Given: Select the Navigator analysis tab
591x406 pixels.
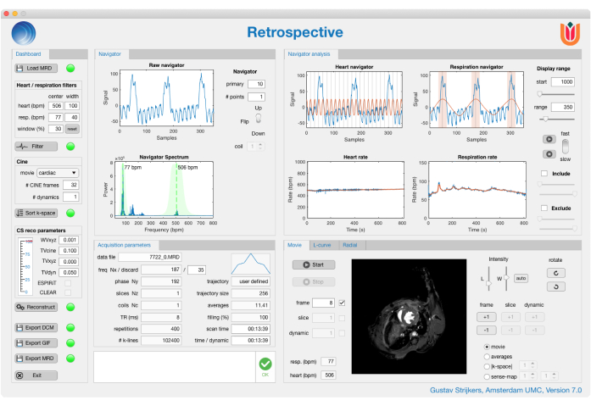Looking at the screenshot, I should (309, 54).
